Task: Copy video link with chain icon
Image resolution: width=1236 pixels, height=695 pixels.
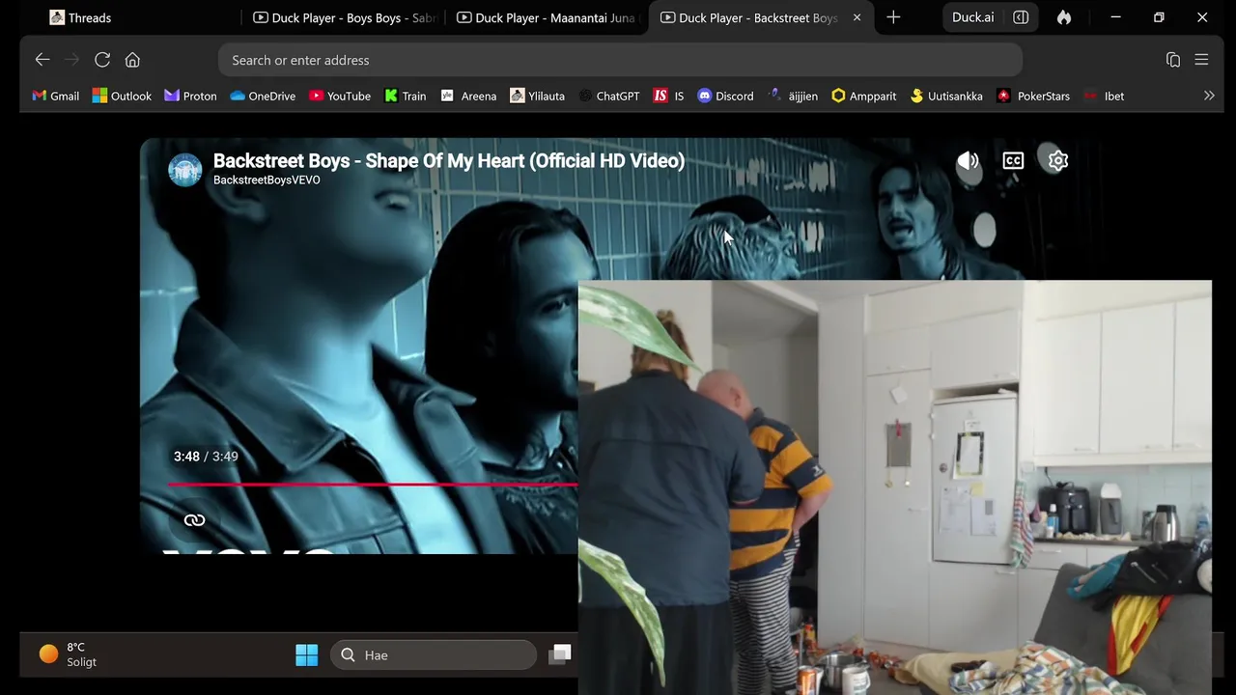Action: [x=194, y=520]
